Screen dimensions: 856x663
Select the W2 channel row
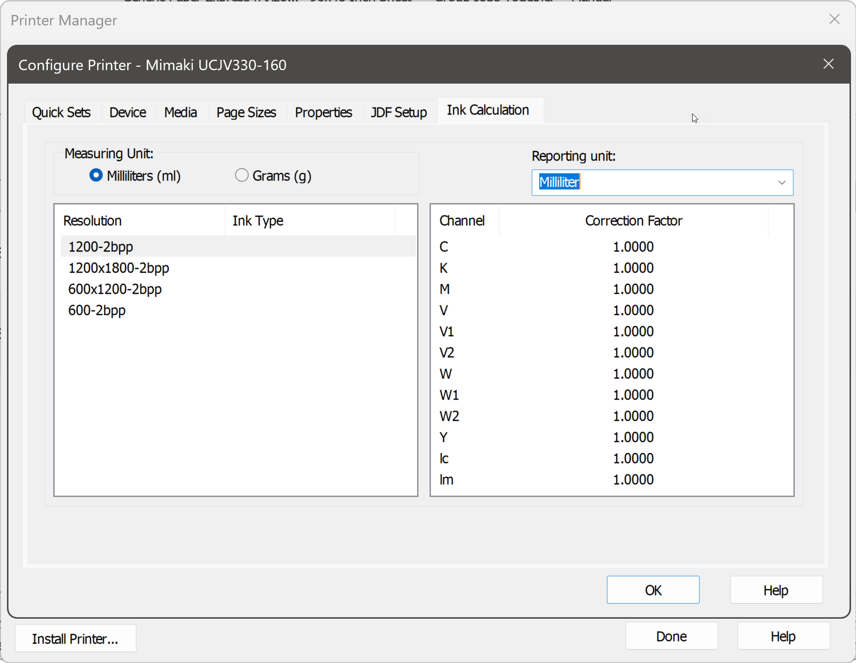pos(612,416)
